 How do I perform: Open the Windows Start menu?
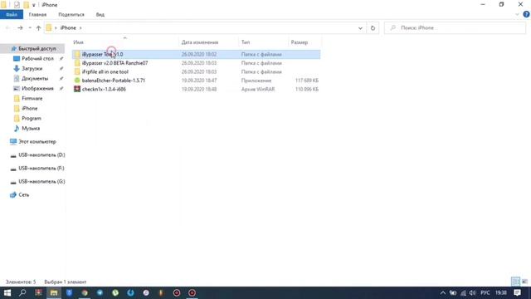click(x=7, y=292)
